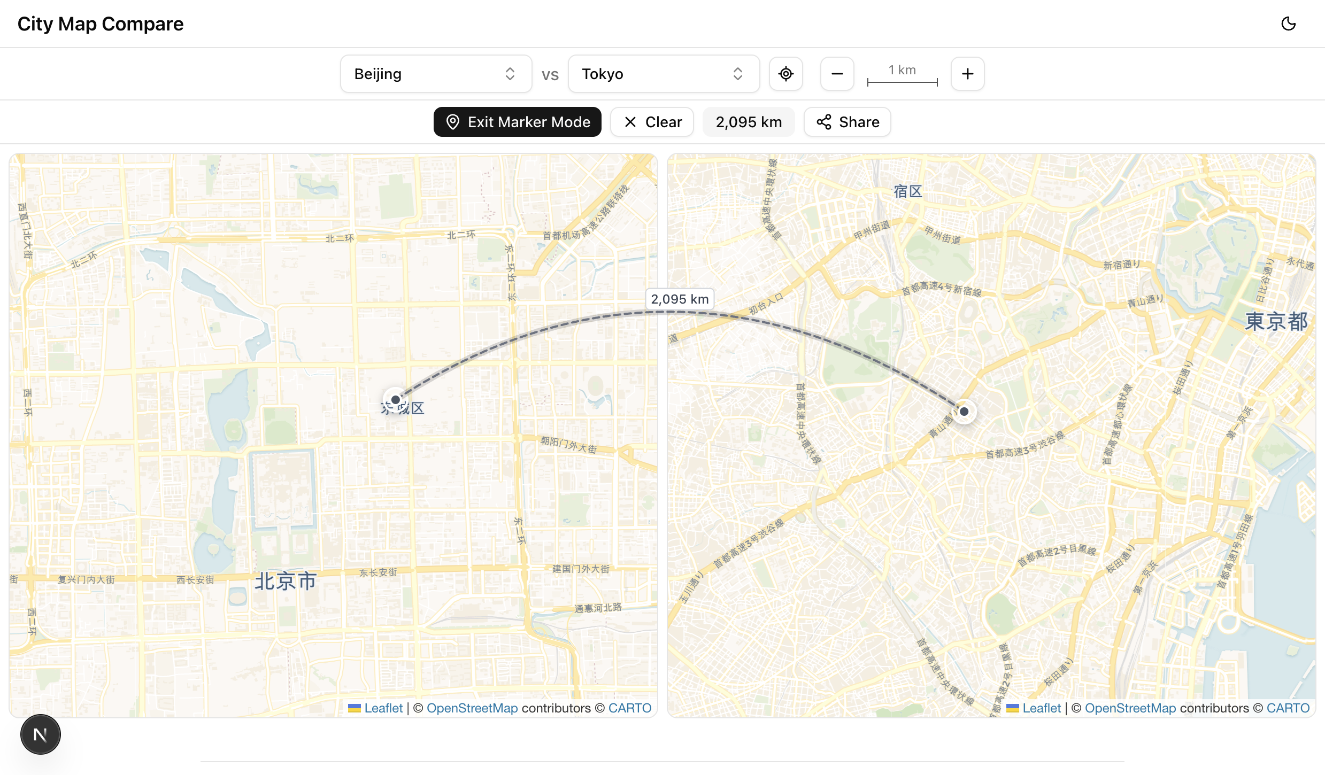
Task: Click the 2,095 km distance badge in the toolbar
Action: (x=749, y=122)
